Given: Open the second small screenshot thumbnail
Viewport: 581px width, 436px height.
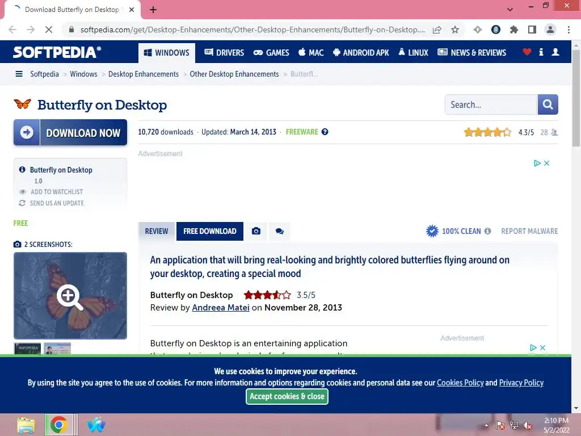Looking at the screenshot, I should [x=57, y=349].
